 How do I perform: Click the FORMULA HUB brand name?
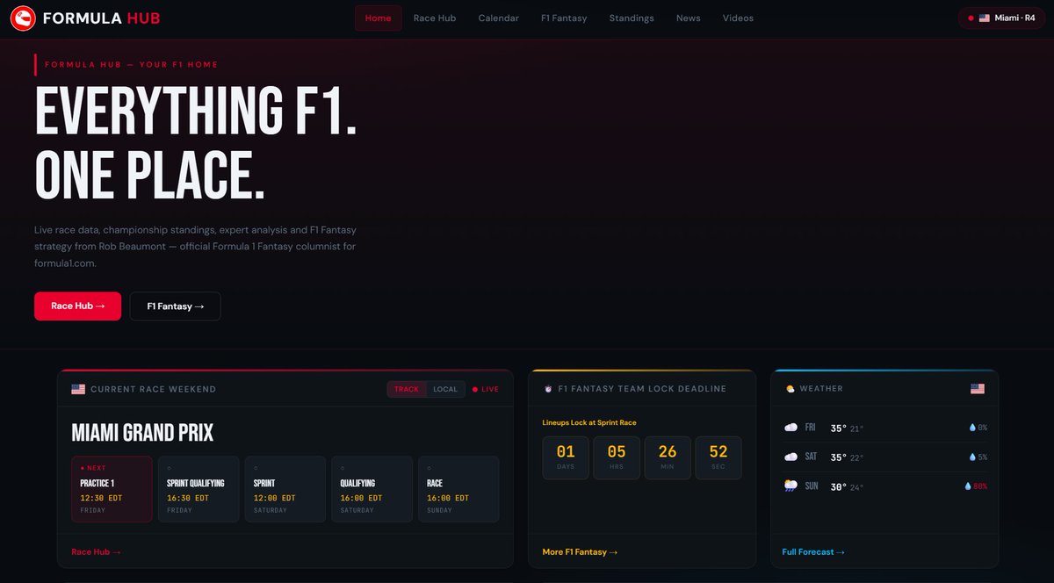(102, 18)
